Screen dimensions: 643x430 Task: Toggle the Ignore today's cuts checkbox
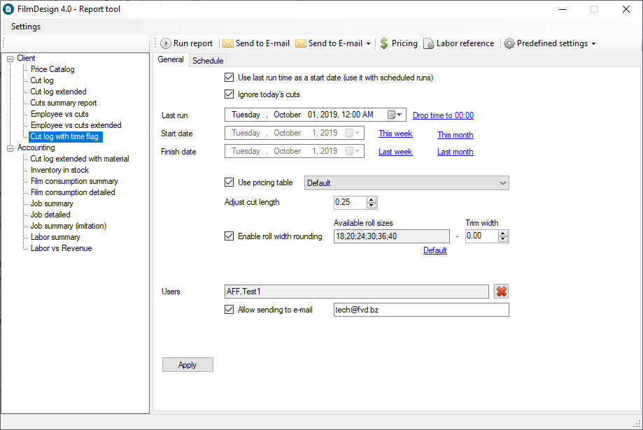coord(229,94)
